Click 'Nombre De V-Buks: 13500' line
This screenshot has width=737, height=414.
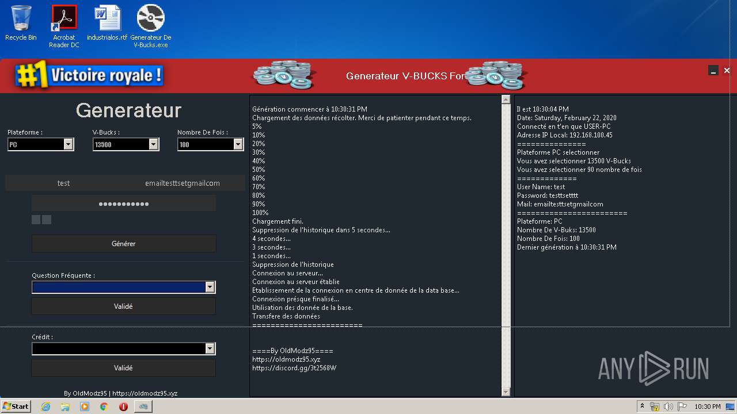click(556, 230)
